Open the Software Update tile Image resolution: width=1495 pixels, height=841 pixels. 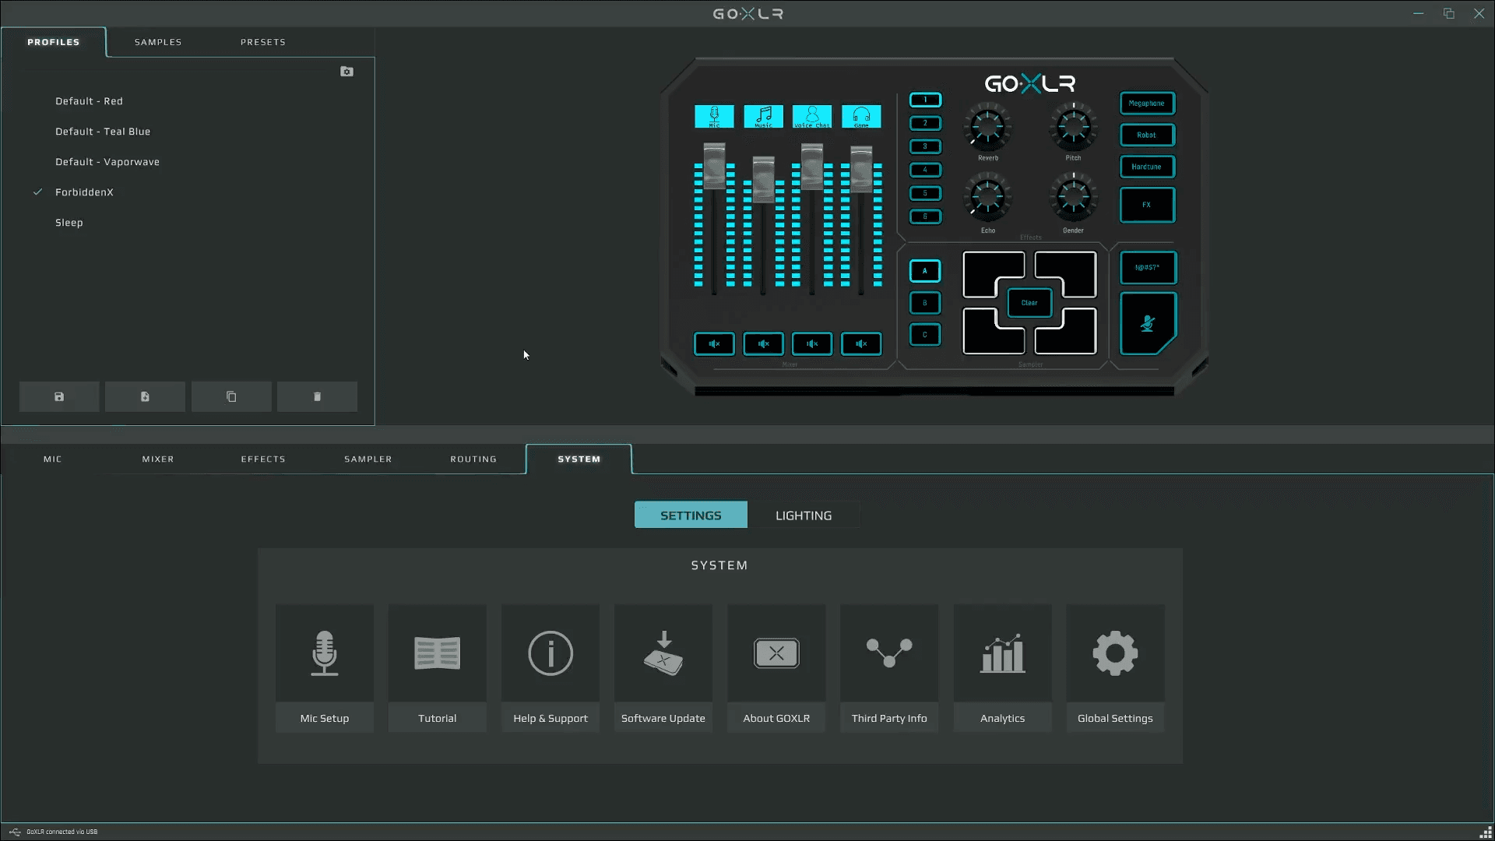(663, 668)
